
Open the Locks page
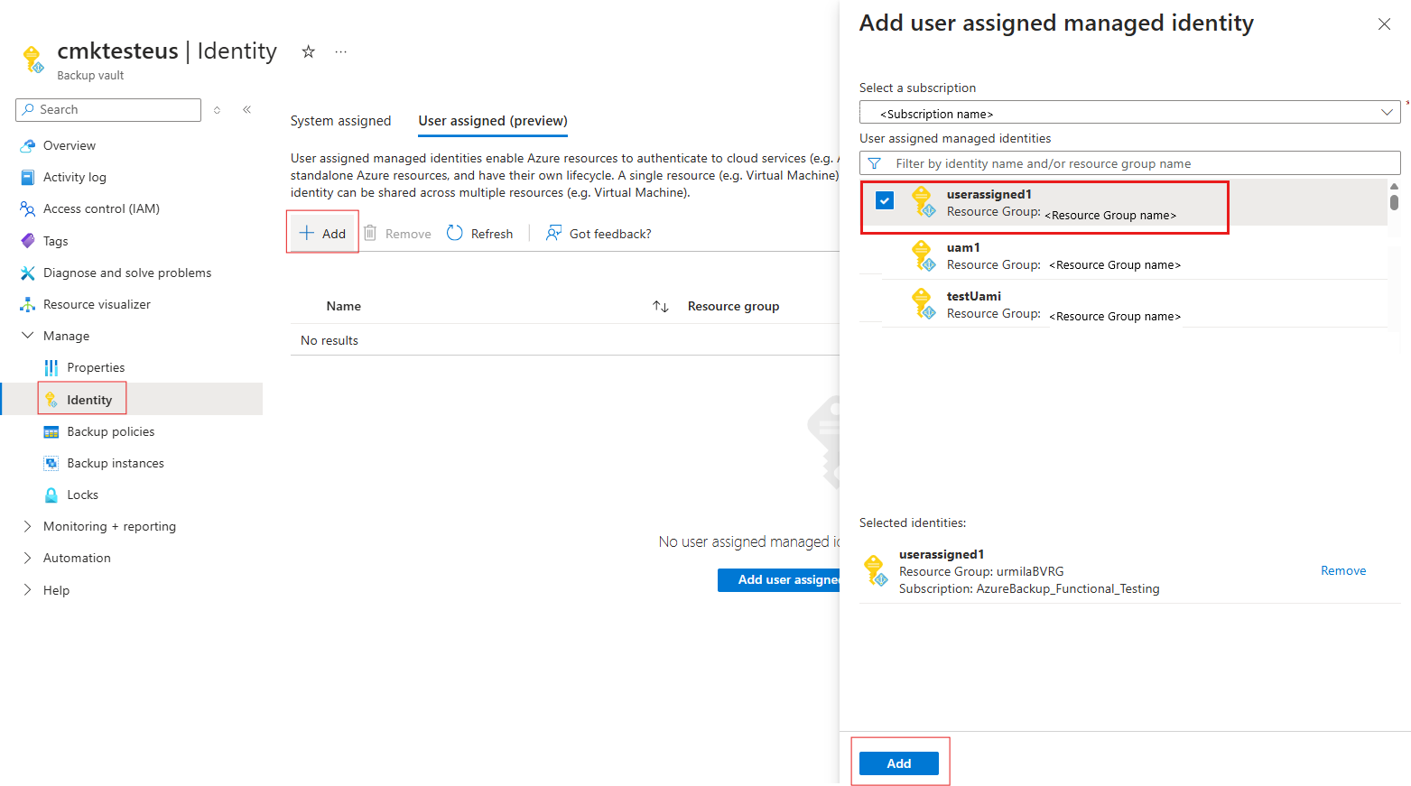point(82,495)
